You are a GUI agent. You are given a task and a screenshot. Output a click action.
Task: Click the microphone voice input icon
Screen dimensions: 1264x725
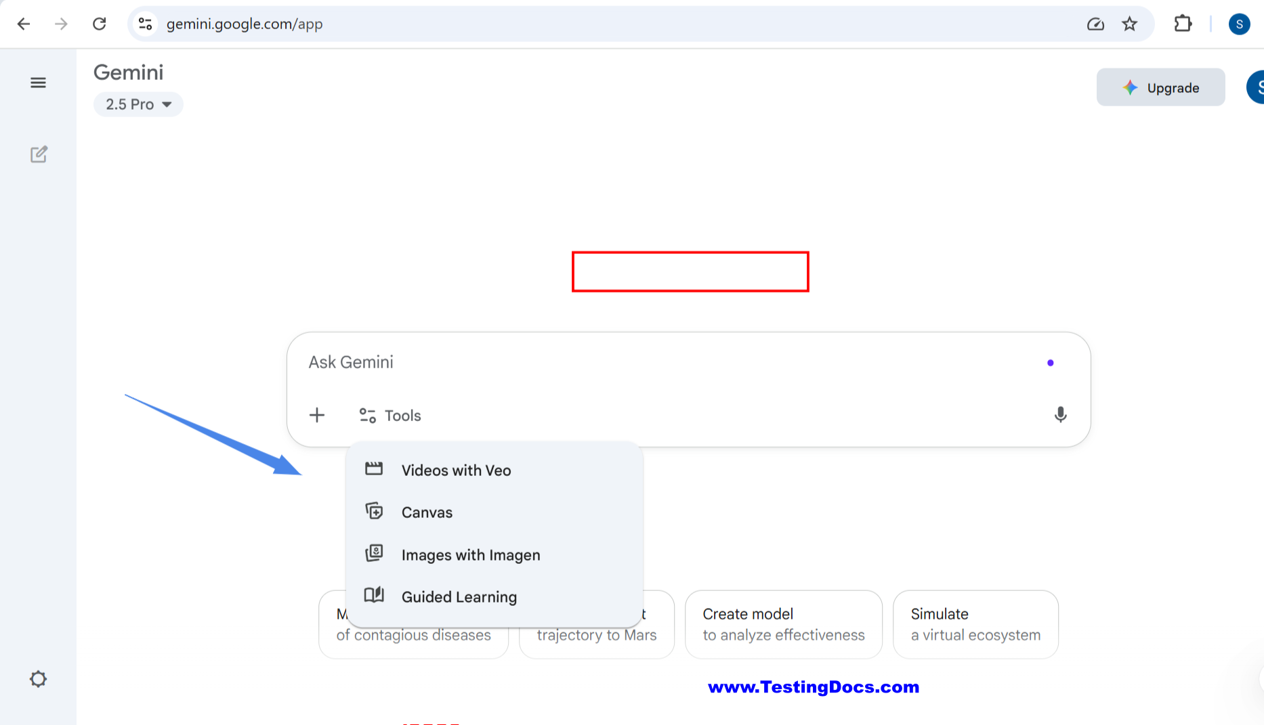pos(1060,415)
